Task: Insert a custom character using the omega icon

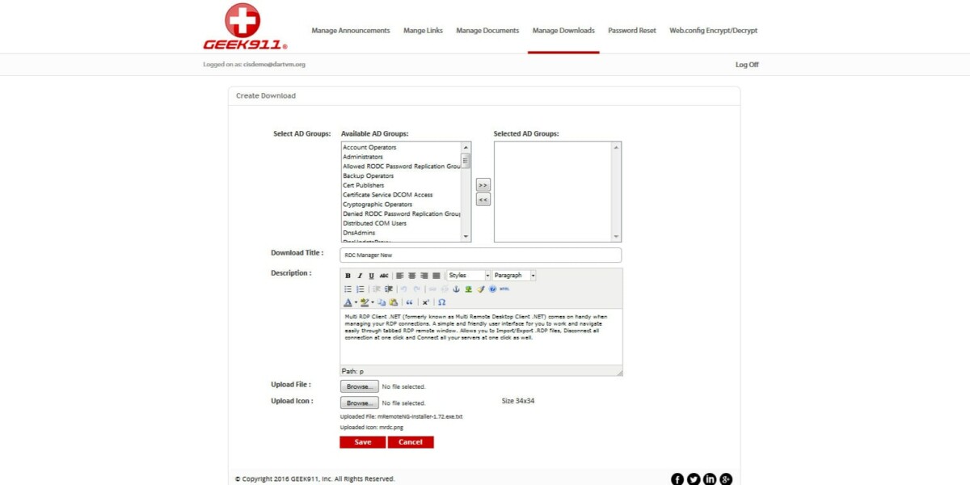Action: tap(441, 301)
